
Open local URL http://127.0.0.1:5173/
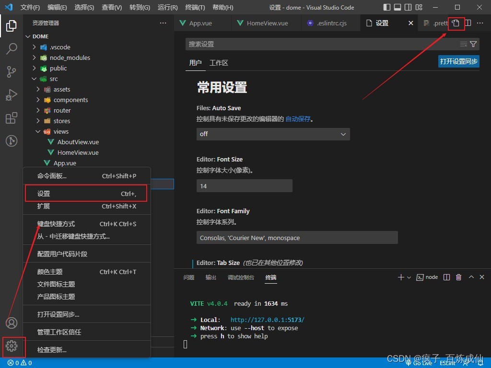(267, 320)
